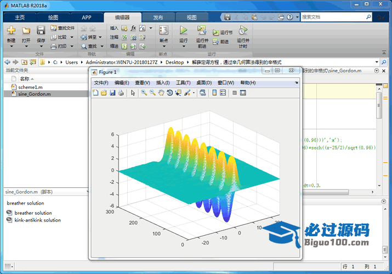
Task: Open the address bar path dropdown
Action: [x=377, y=62]
